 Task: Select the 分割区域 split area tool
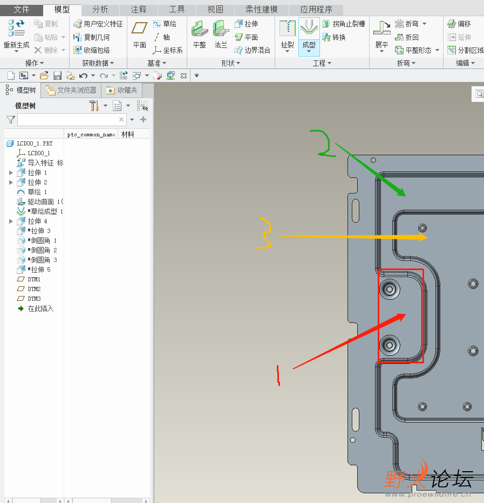465,50
